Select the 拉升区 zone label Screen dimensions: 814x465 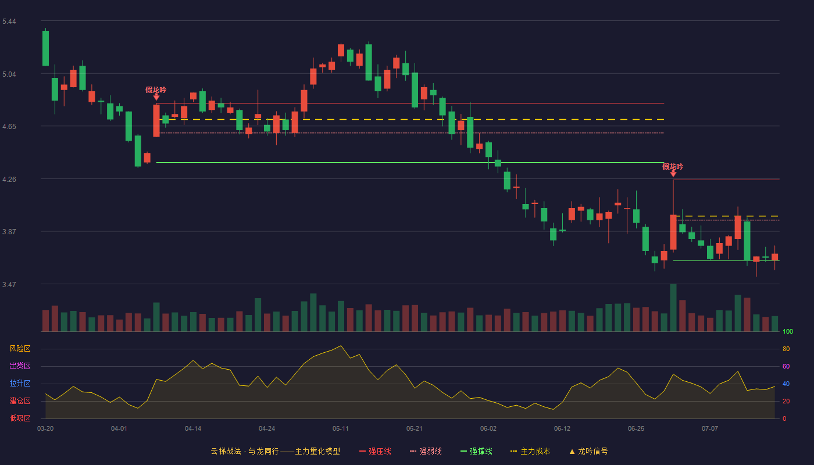point(20,384)
